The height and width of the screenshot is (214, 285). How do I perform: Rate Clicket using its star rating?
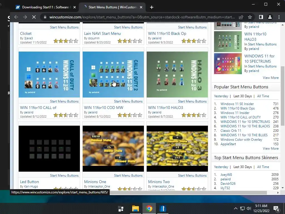tap(66, 41)
